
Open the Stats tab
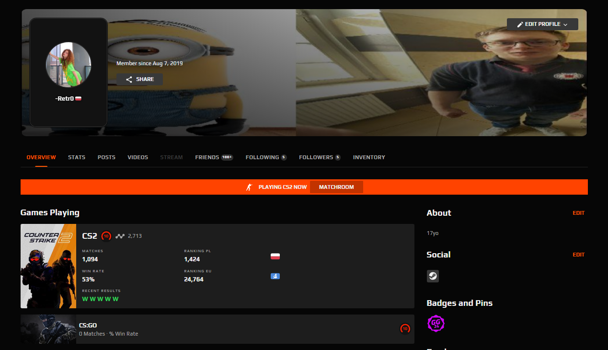point(77,157)
